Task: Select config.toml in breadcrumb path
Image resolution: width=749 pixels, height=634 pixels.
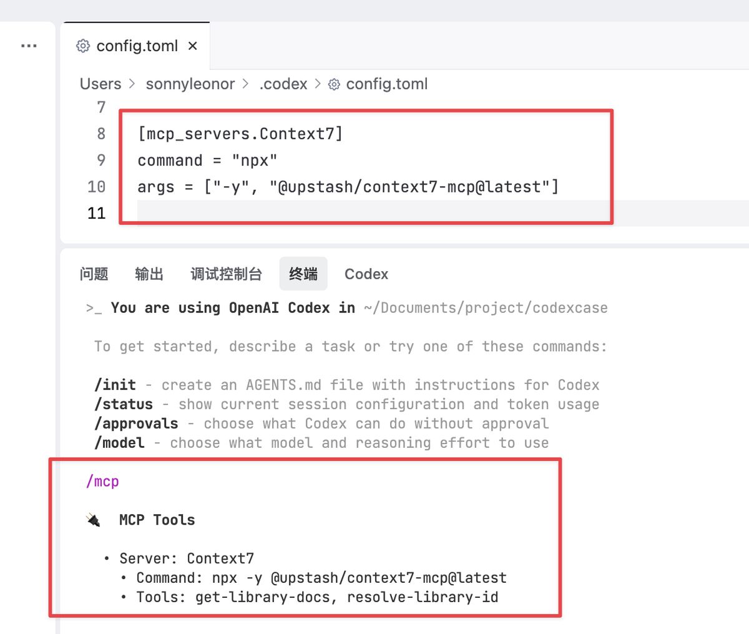Action: coord(387,84)
